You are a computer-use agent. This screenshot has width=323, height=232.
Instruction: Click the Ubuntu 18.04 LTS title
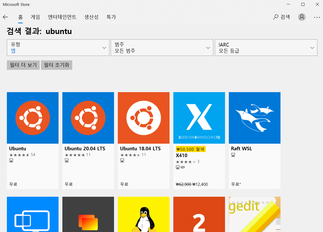click(140, 148)
